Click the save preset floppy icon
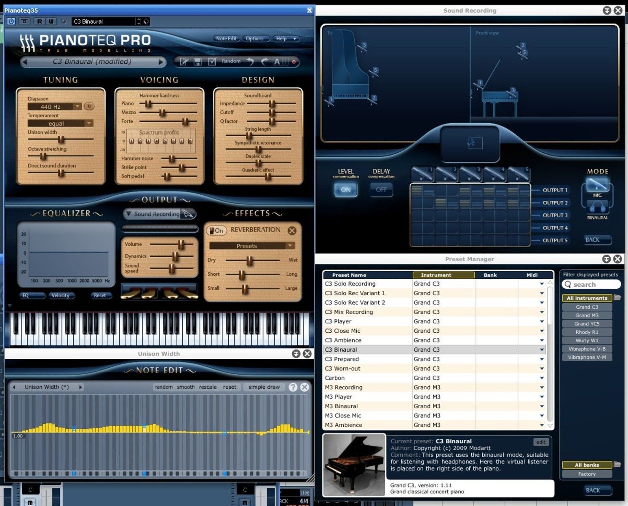The height and width of the screenshot is (506, 628). (197, 62)
